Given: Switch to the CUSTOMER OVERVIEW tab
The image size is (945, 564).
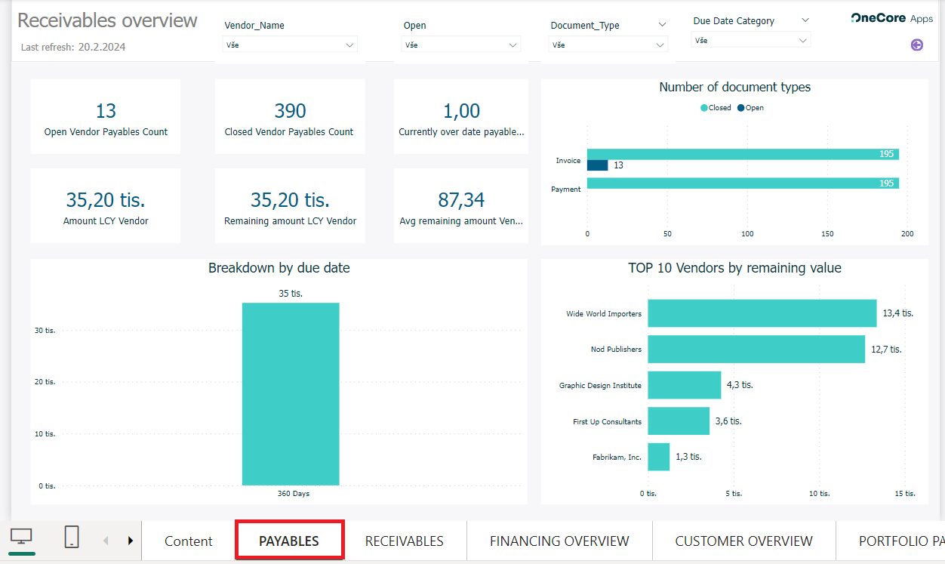Looking at the screenshot, I should [x=743, y=541].
